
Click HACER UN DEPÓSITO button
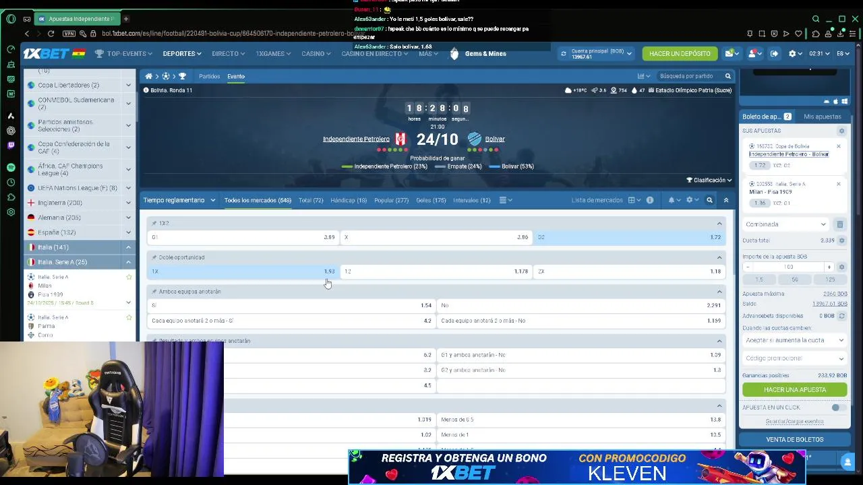click(680, 53)
